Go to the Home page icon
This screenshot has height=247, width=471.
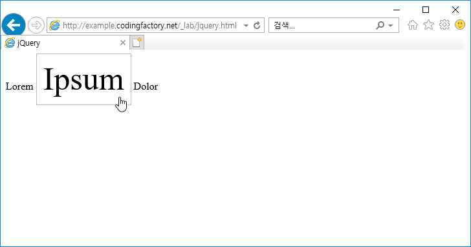[413, 25]
